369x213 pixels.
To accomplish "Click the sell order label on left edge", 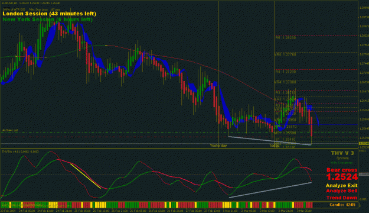I will coord(10,130).
